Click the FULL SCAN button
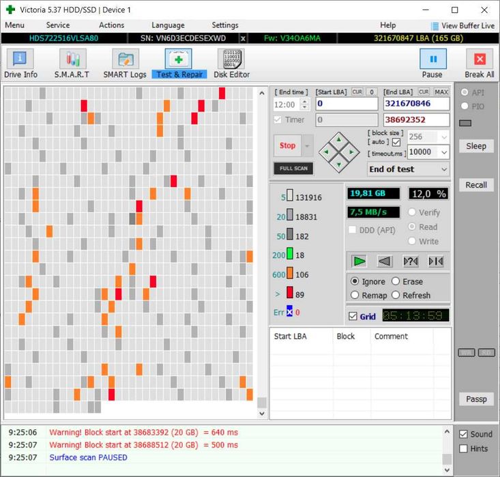This screenshot has width=500, height=477. tap(293, 168)
